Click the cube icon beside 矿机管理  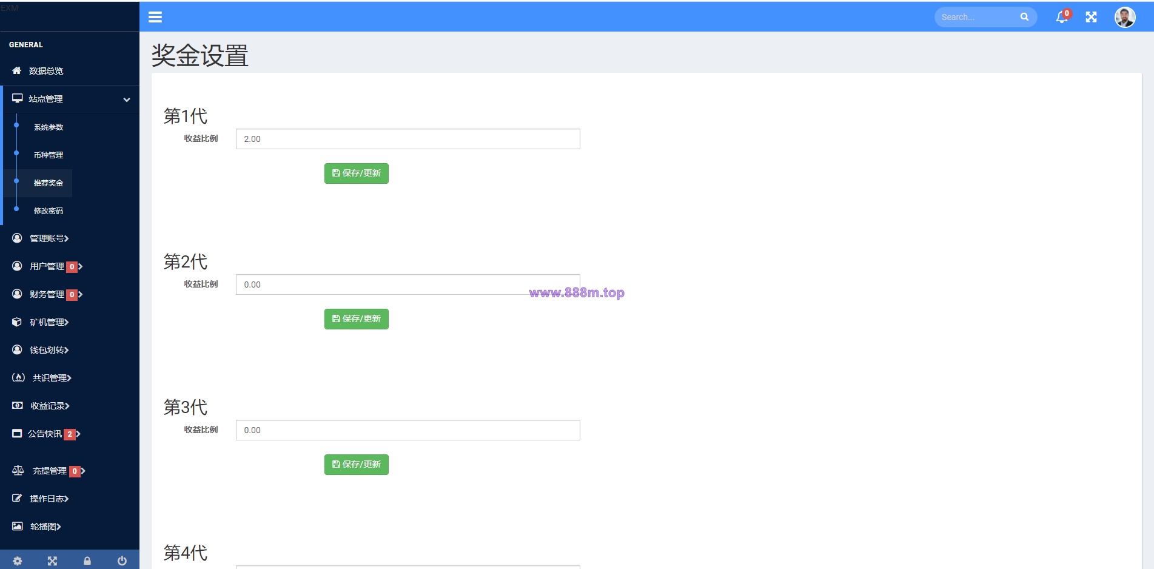click(x=17, y=322)
